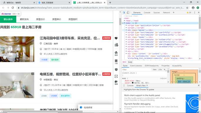Image resolution: width=201 pixels, height=113 pixels.
Task: Open the grid tools sidebar icon
Action: [116, 62]
